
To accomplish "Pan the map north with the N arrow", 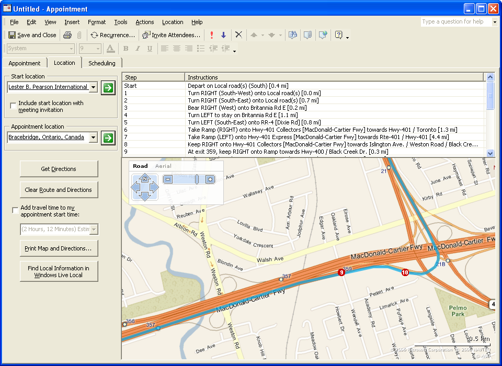I will click(x=144, y=179).
